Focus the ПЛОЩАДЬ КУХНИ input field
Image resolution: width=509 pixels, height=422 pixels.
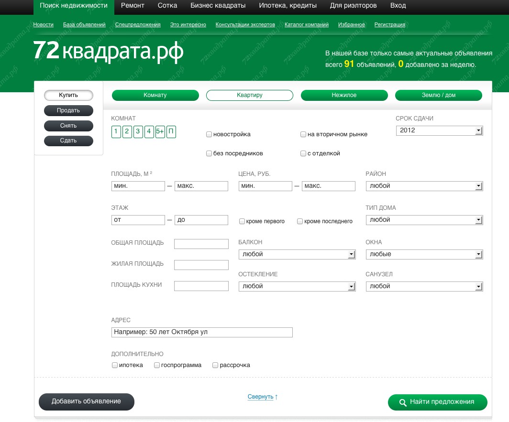click(x=201, y=286)
